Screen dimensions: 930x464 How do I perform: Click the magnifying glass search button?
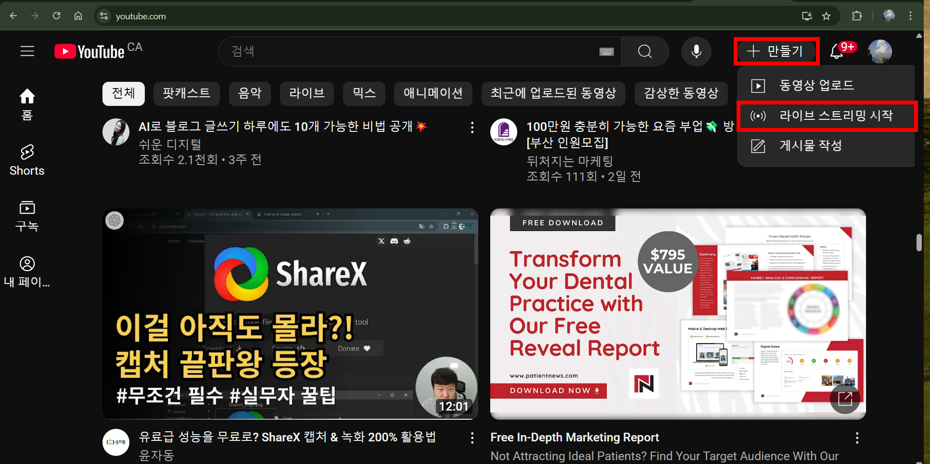645,51
